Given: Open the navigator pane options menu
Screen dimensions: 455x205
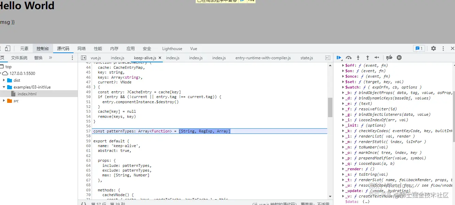Looking at the screenshot, I should (x=72, y=58).
